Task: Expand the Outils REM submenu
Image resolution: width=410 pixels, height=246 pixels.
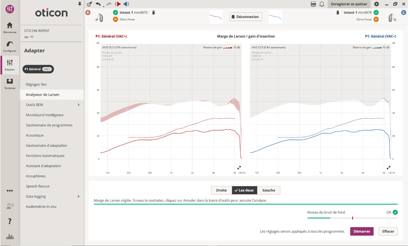Action: [x=78, y=105]
